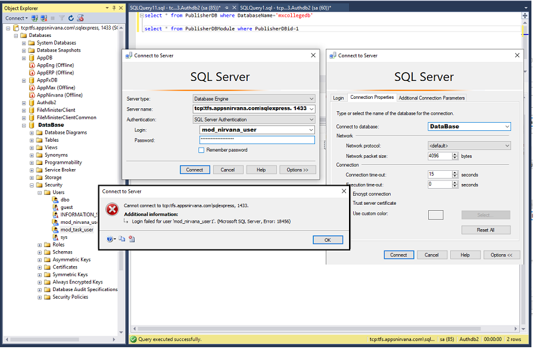The image size is (536, 353).
Task: Open the Server name dropdown
Action: (311, 110)
